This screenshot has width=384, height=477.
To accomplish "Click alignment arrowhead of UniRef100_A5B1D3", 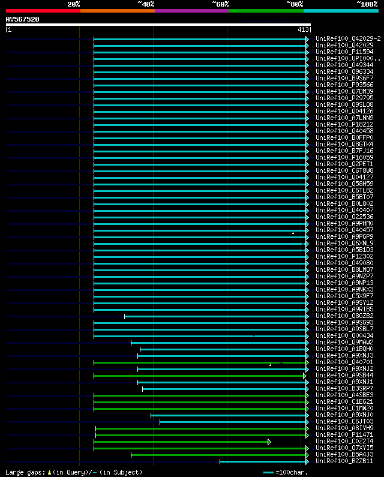I will [307, 250].
